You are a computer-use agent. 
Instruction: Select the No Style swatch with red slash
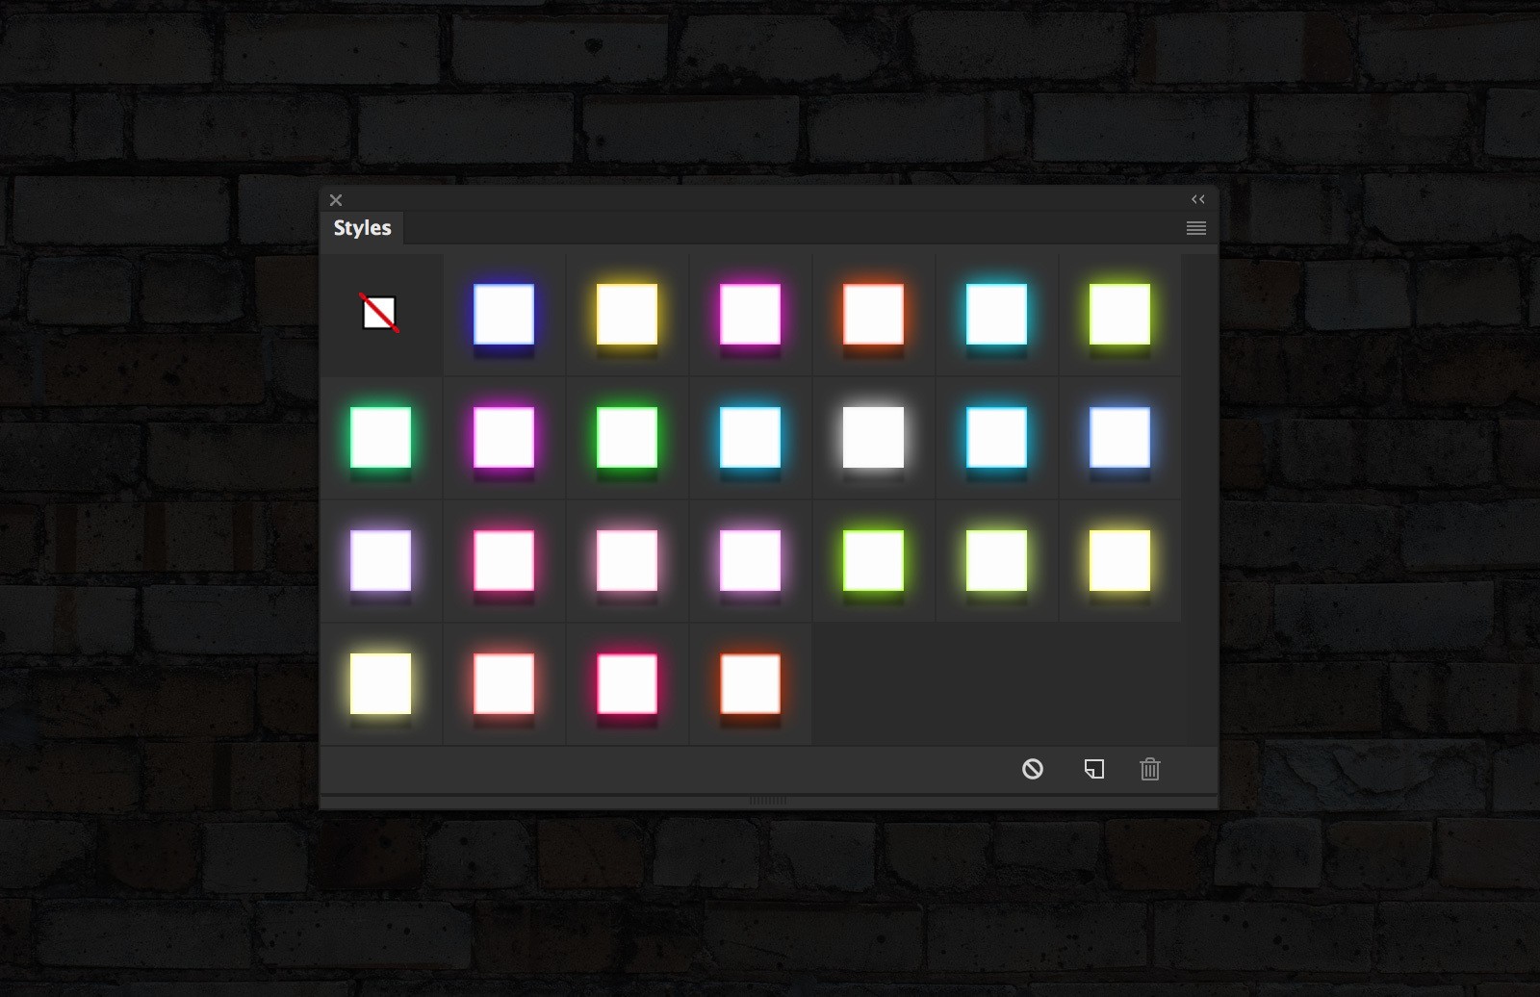coord(380,313)
